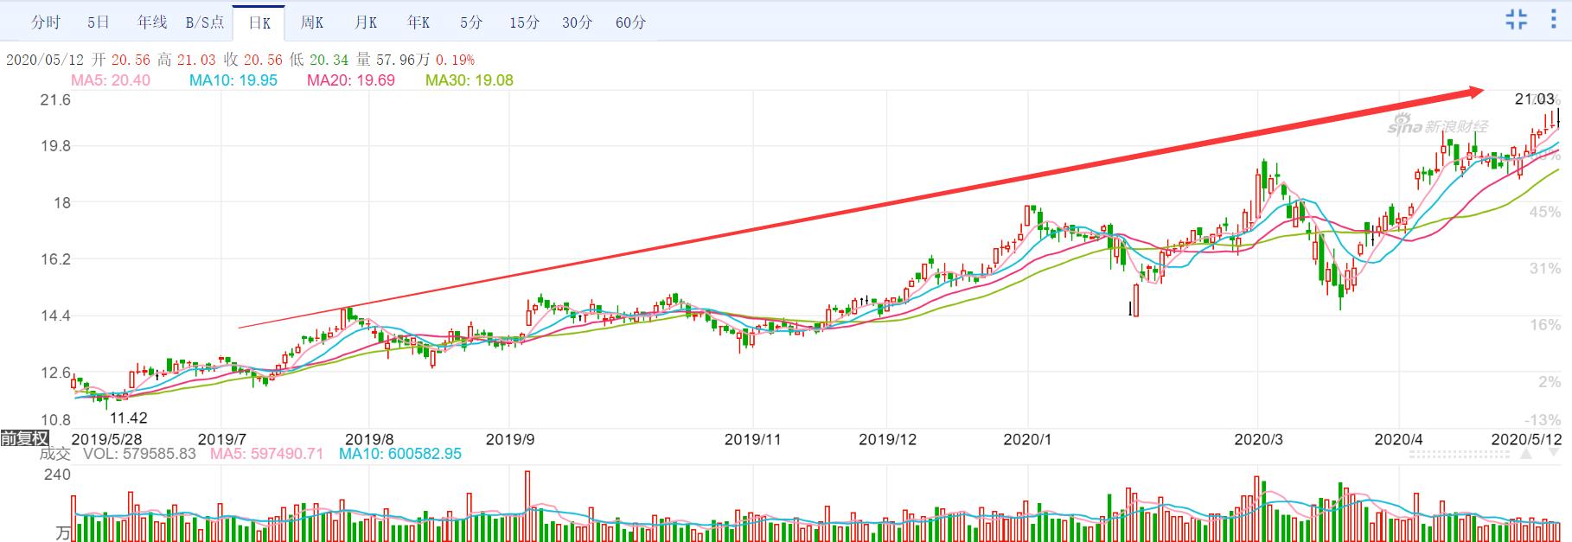1572x542 pixels.
Task: Click the dotted range bar under the date axis
Action: (1459, 454)
